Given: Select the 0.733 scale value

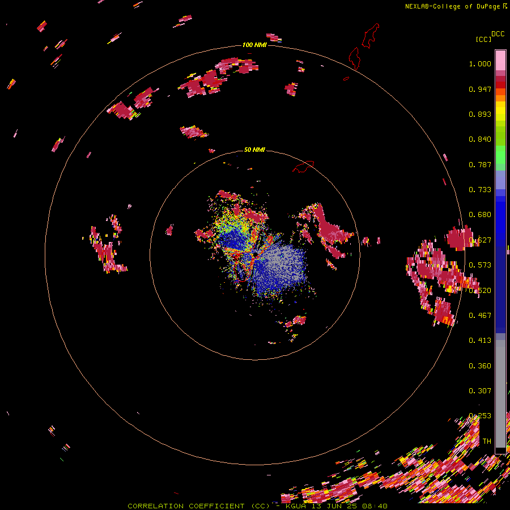Looking at the screenshot, I should 480,190.
